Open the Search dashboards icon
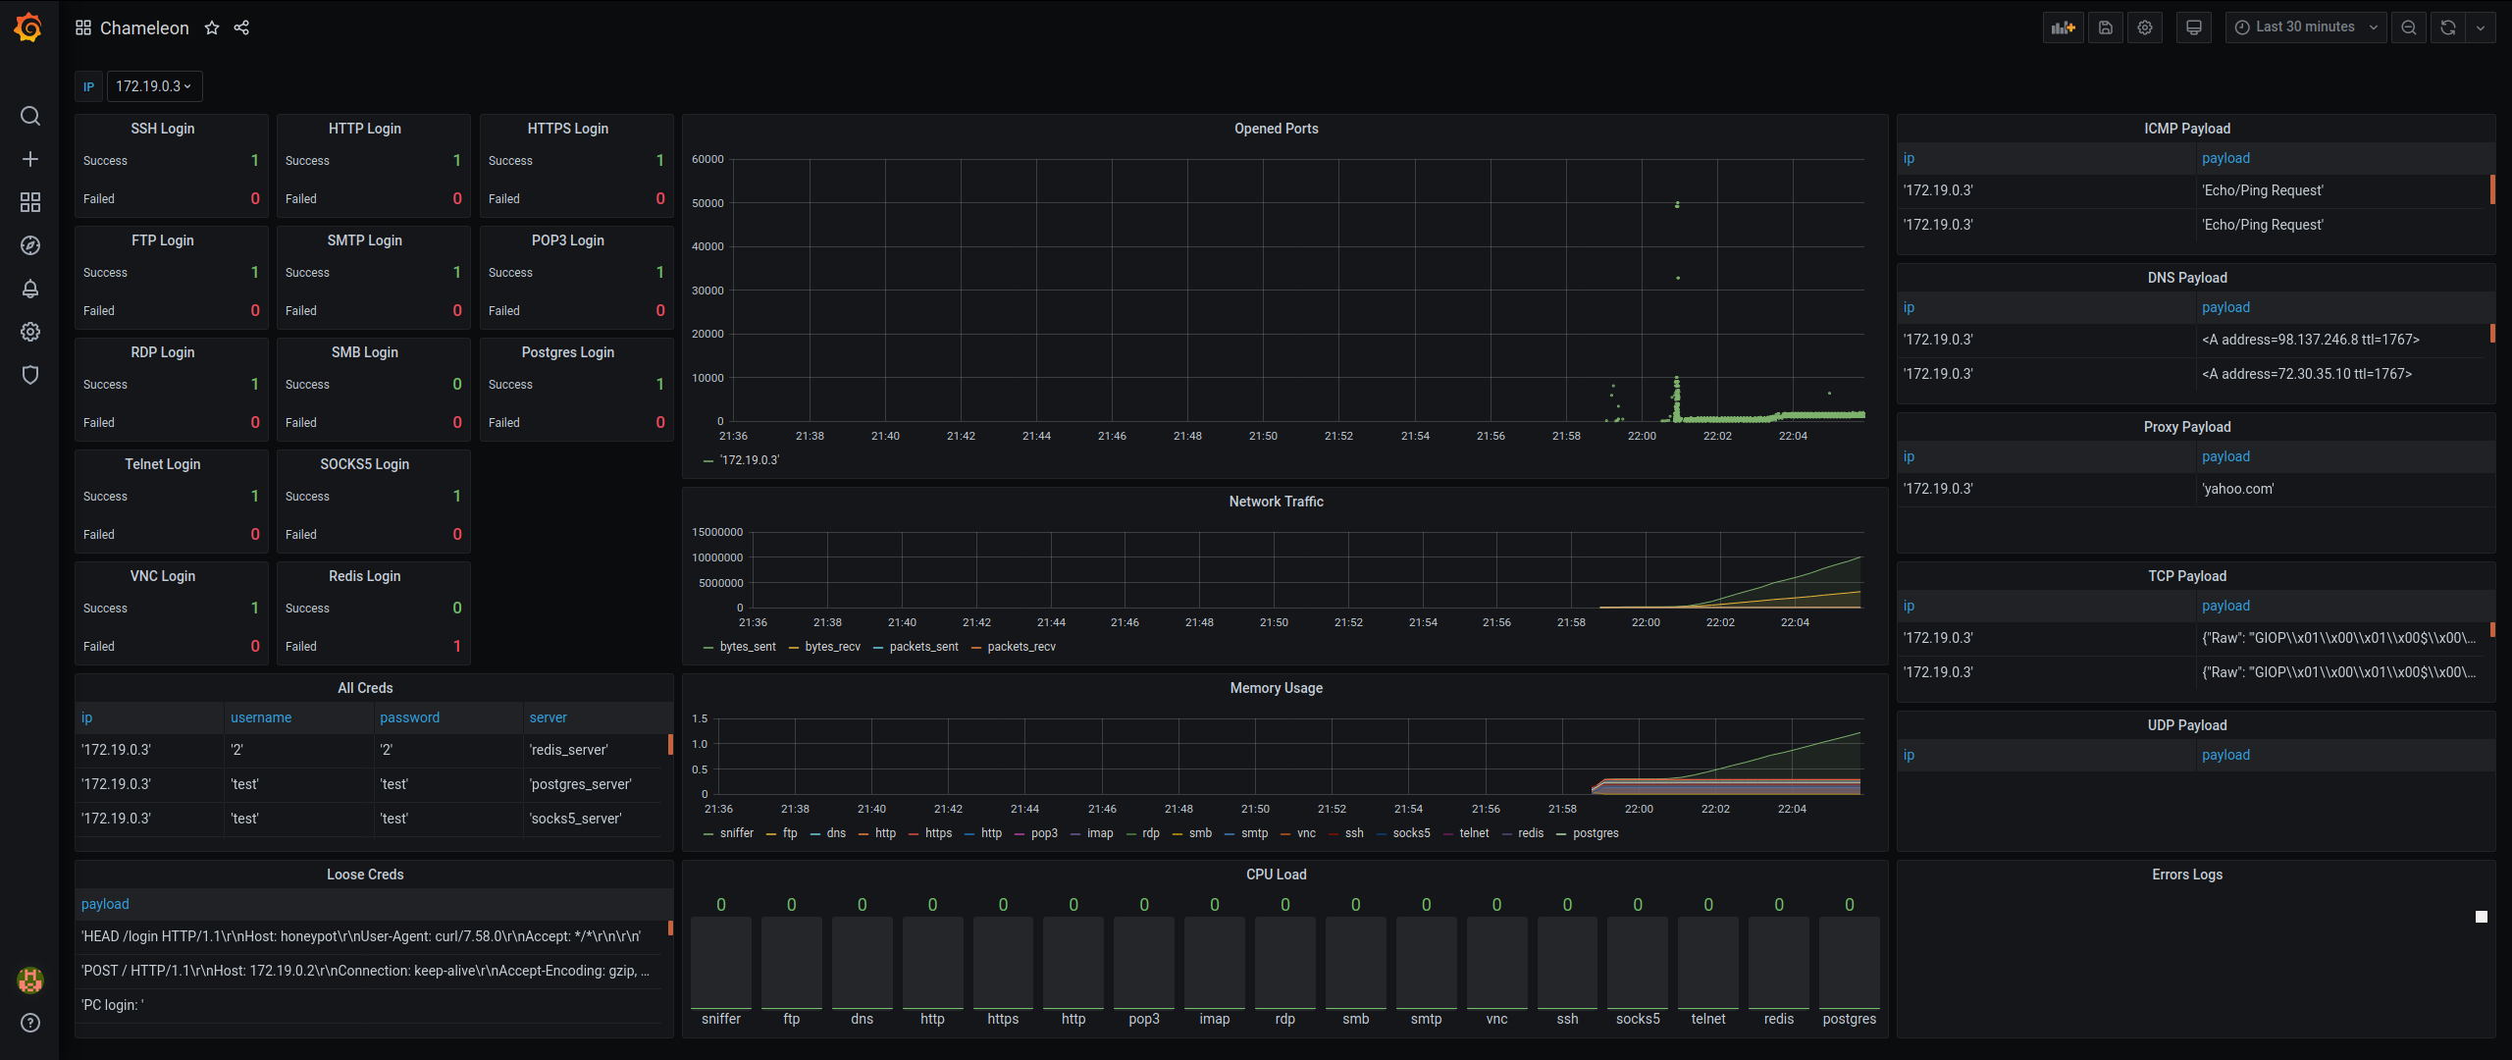The image size is (2512, 1060). click(x=30, y=116)
